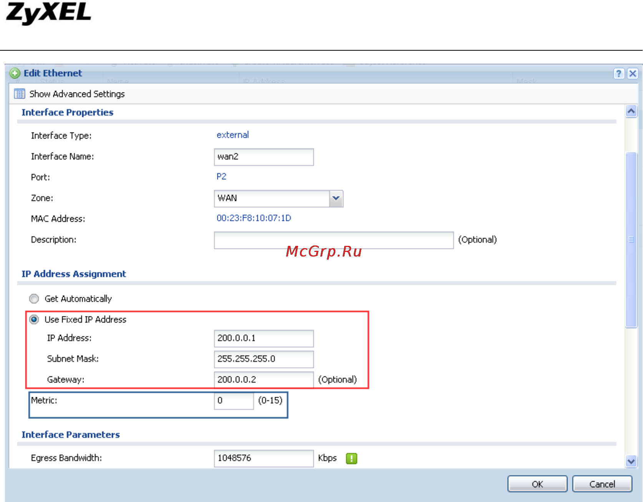Click the 'external' interface type value
The width and height of the screenshot is (643, 502).
point(233,135)
